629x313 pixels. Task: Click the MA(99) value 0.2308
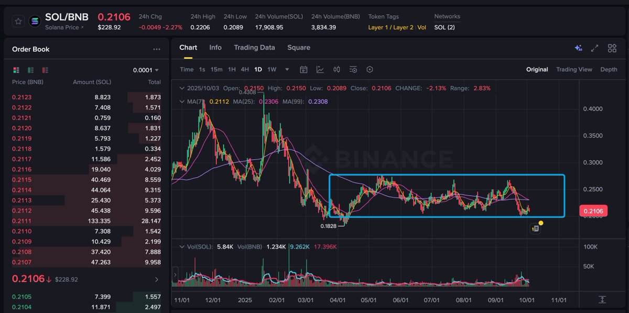pos(318,102)
